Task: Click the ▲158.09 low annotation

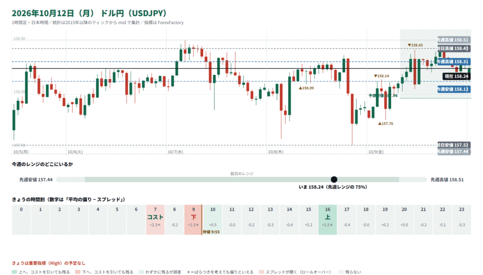Action: pyautogui.click(x=306, y=88)
